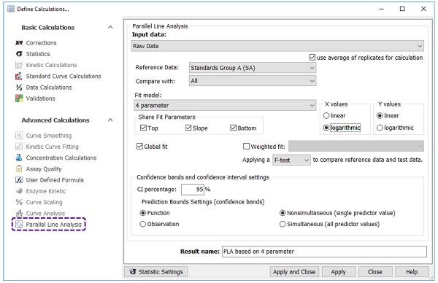Image resolution: width=438 pixels, height=283 pixels.
Task: Uncheck the Global fit checkbox
Action: point(139,147)
